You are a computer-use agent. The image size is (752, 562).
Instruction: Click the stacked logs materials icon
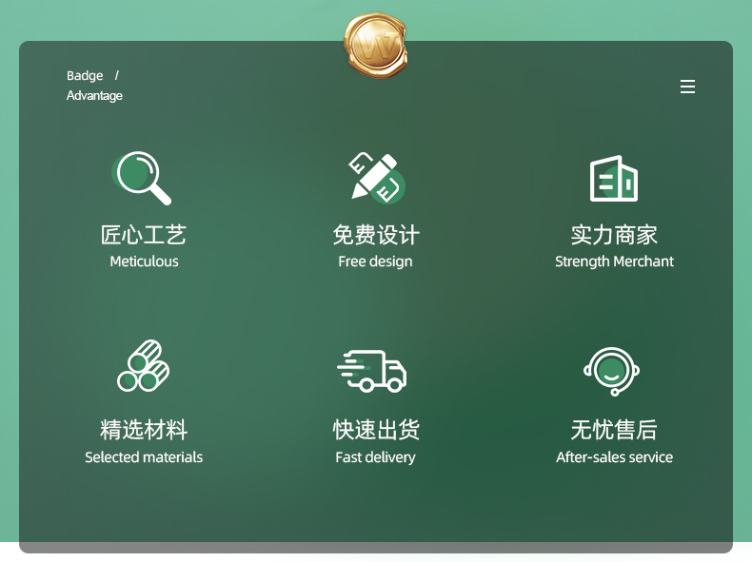(x=143, y=365)
